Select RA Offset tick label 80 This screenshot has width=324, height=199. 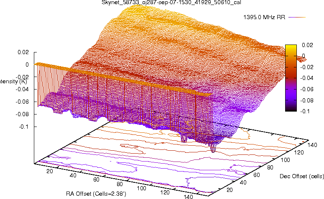[120, 184]
